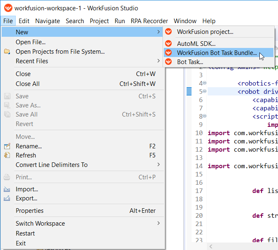
Task: Open the RPA Recorder menu
Action: (x=149, y=21)
